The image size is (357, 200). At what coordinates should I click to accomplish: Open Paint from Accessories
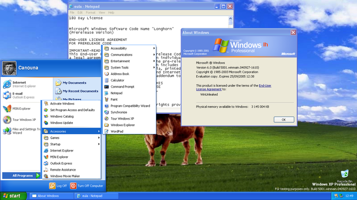click(129, 99)
